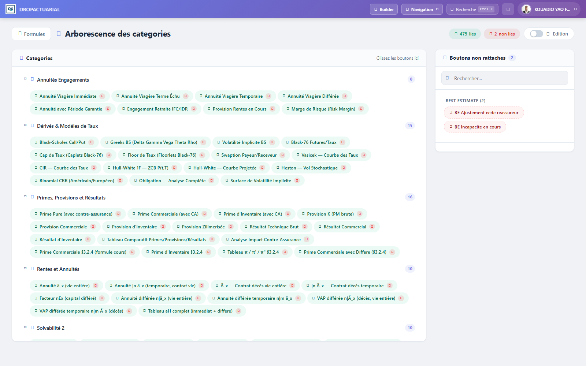Click the square icon button beside Recherche
The height and width of the screenshot is (366, 586).
(x=508, y=9)
